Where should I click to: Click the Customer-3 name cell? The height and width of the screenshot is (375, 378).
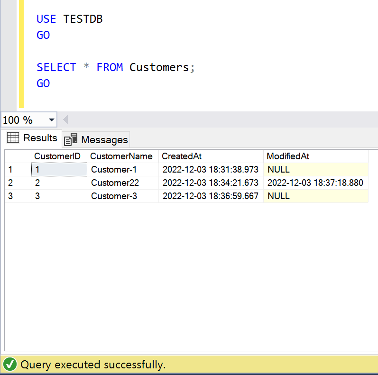[x=114, y=196]
